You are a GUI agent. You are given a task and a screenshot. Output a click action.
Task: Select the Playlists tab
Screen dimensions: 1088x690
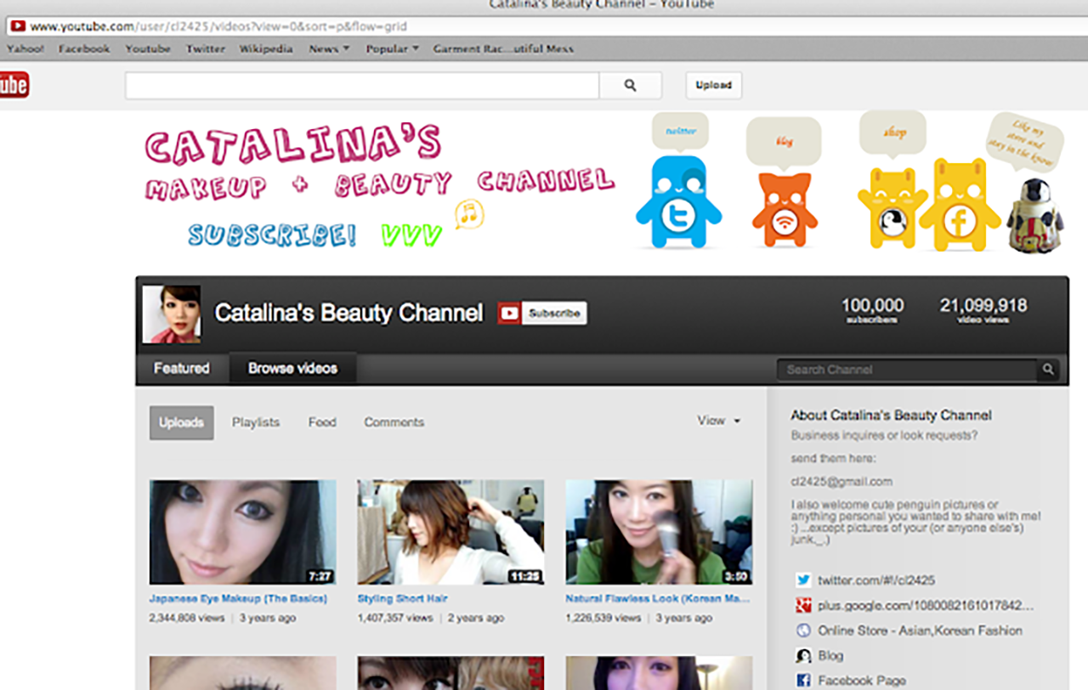(x=256, y=422)
